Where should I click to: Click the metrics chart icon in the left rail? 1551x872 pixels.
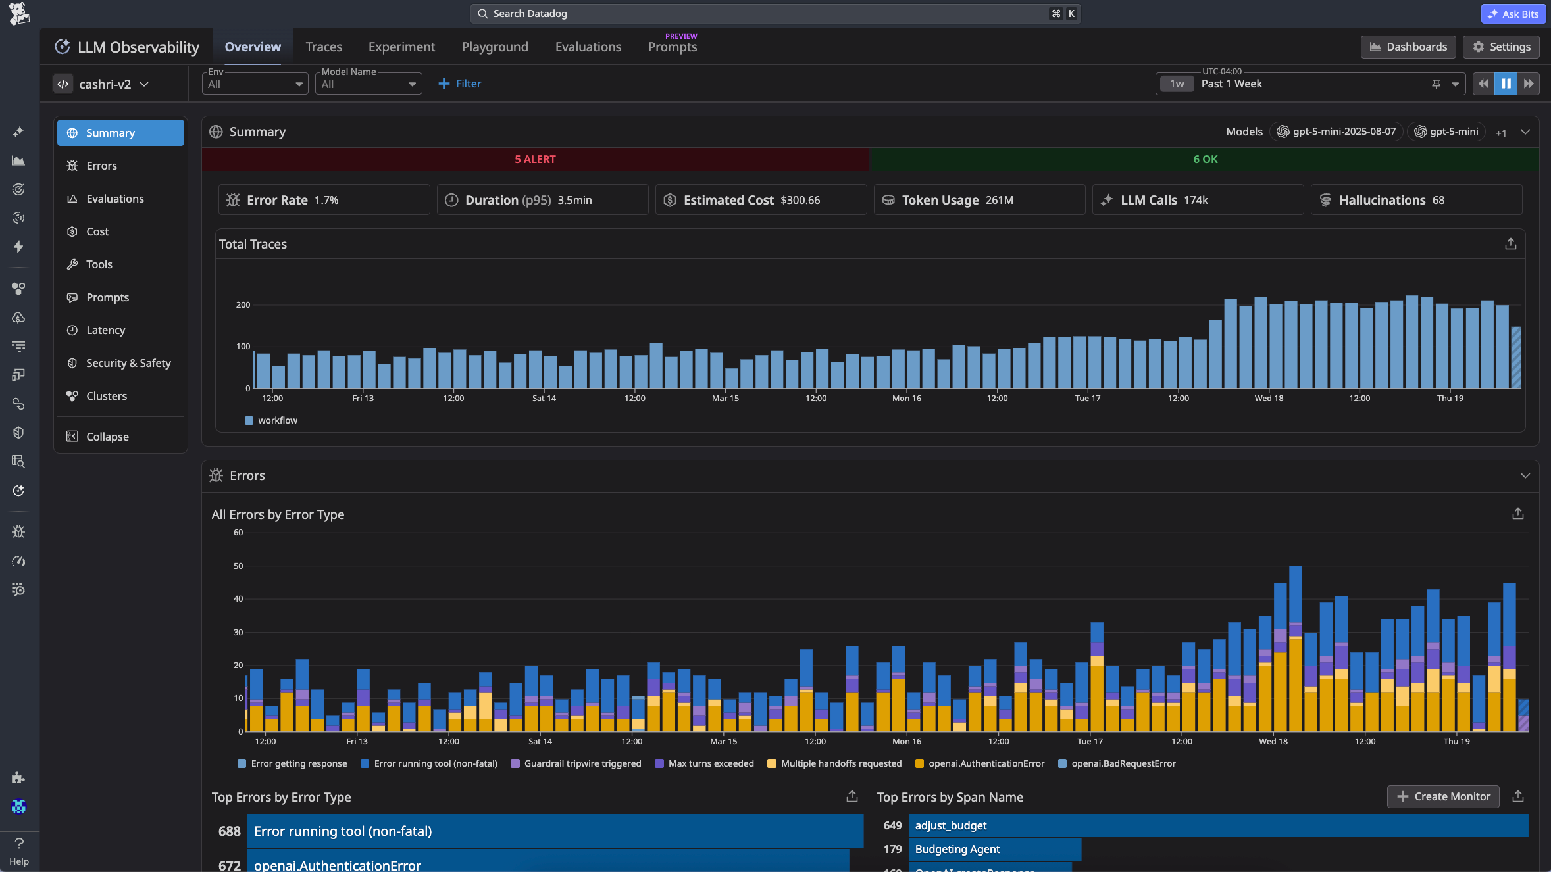[19, 160]
